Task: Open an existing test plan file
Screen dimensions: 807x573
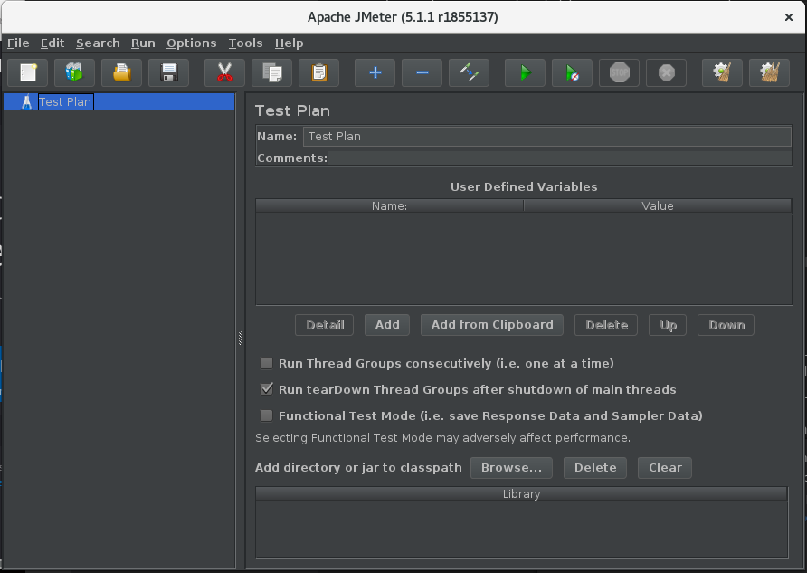Action: point(121,72)
